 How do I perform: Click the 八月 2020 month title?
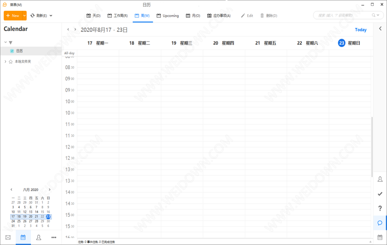(30, 190)
